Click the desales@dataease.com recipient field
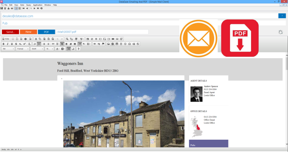Viewport: 288px width, 152px height. [x=140, y=16]
